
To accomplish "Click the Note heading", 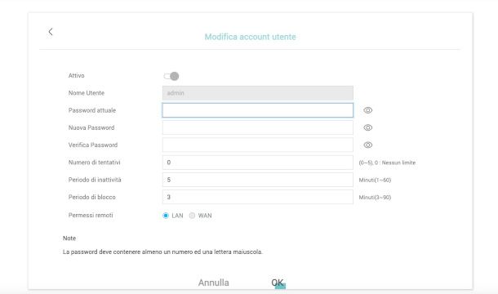I will pyautogui.click(x=69, y=238).
